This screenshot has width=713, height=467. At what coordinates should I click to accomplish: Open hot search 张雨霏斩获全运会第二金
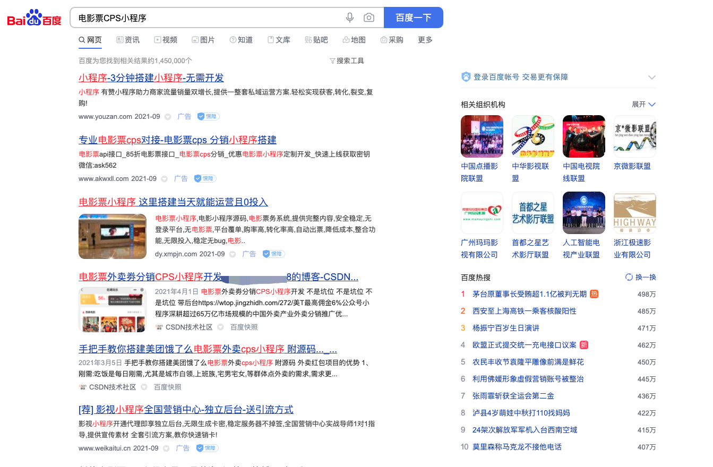coord(513,396)
